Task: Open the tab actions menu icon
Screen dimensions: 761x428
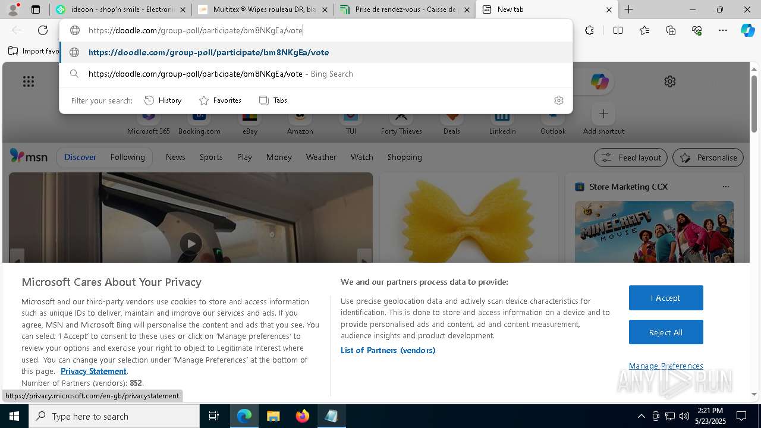Action: [36, 10]
